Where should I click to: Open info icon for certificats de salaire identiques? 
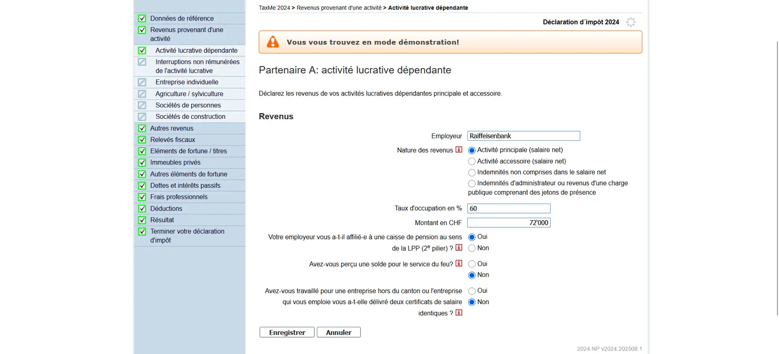click(x=459, y=313)
